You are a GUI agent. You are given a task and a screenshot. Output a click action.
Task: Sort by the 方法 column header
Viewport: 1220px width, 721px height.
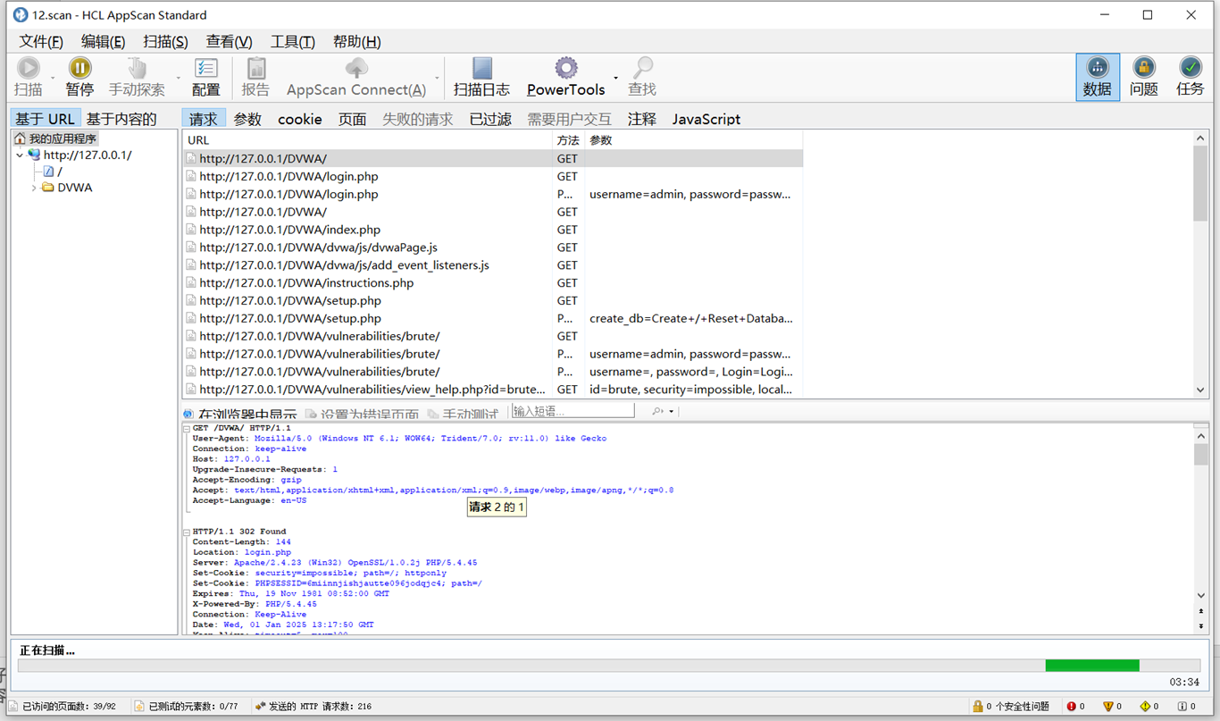click(x=568, y=140)
